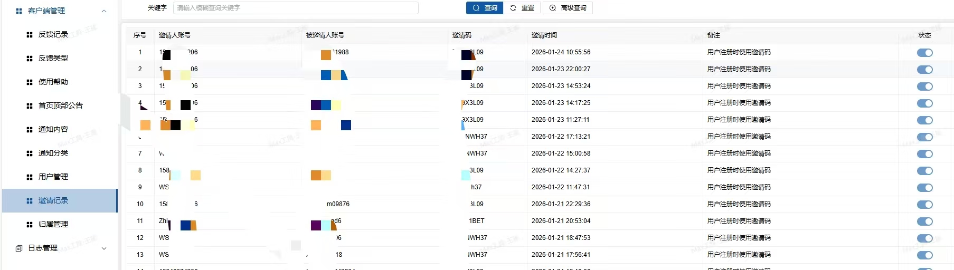Screen dimensions: 954x270
Task: Click invite time 2026-01-23 22:00:27
Action: [x=561, y=69]
